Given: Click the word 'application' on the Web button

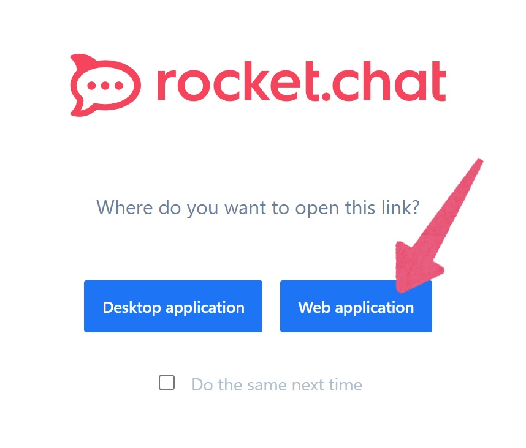Looking at the screenshot, I should click(375, 308).
